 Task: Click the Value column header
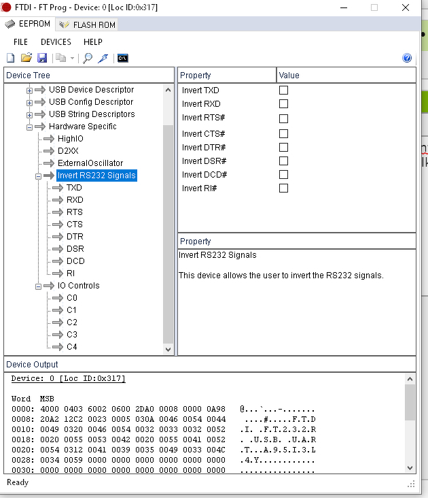(x=346, y=76)
